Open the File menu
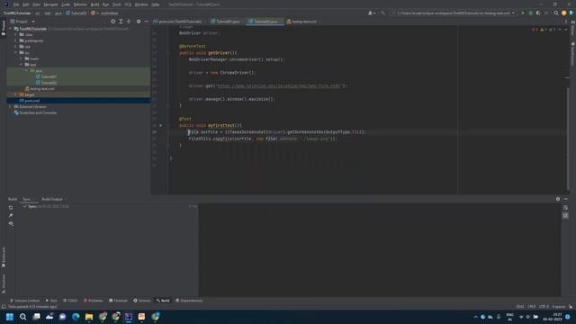Viewport: 576px width, 324px height. click(16, 4)
